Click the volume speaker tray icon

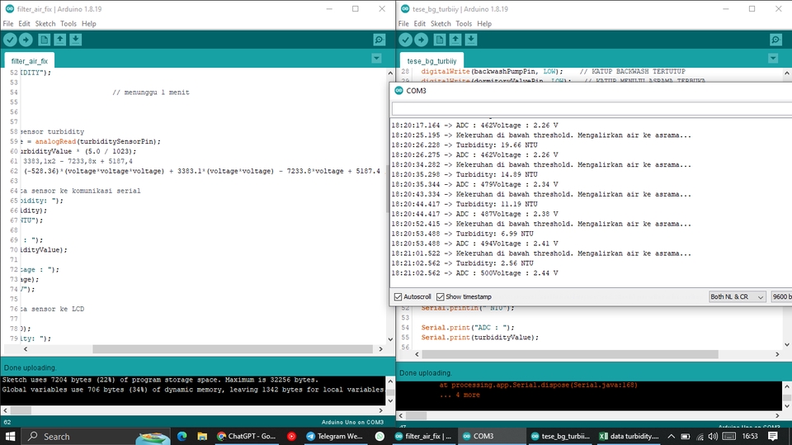click(713, 437)
